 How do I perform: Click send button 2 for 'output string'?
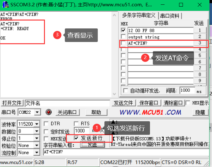200,36
